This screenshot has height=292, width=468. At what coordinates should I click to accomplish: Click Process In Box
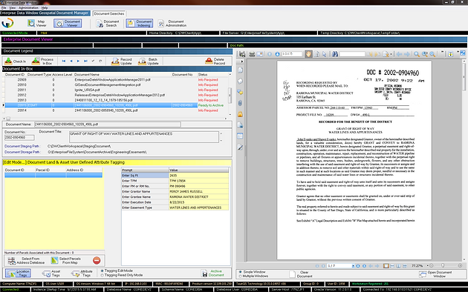42,61
